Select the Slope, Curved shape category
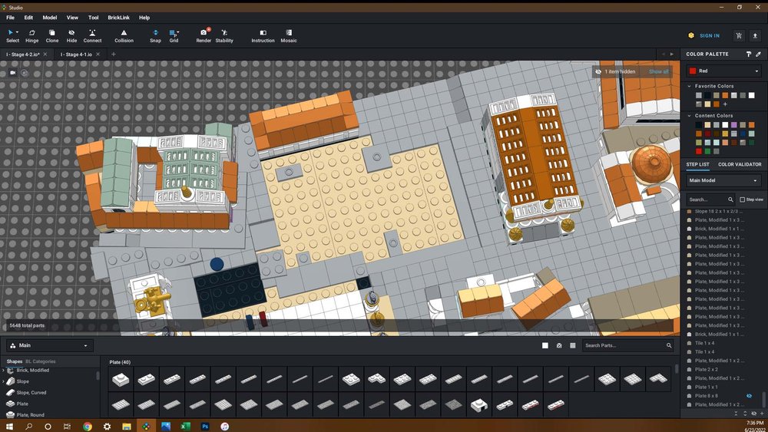Image resolution: width=768 pixels, height=432 pixels. coord(31,392)
